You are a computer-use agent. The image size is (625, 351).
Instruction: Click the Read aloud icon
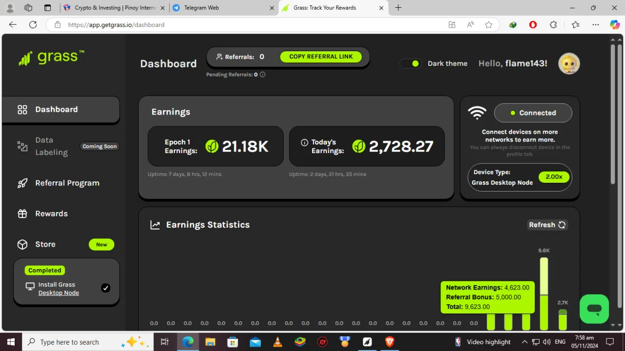pos(471,25)
